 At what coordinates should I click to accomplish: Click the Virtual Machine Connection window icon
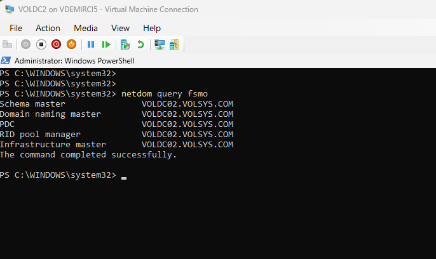[x=10, y=10]
